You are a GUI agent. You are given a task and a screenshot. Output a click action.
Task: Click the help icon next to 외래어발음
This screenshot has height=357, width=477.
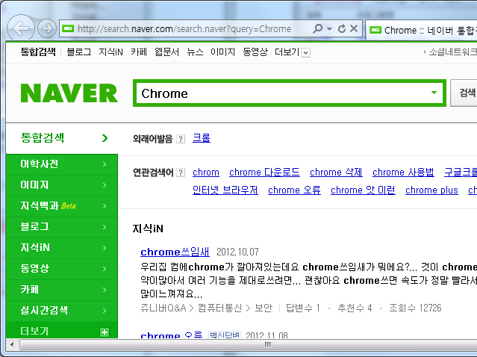pos(181,139)
